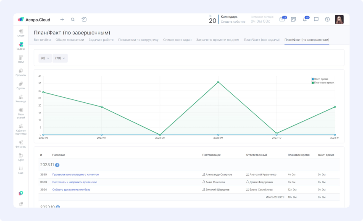
Task: Switch to План/Факт (все задачи) tab
Action: [x=262, y=40]
